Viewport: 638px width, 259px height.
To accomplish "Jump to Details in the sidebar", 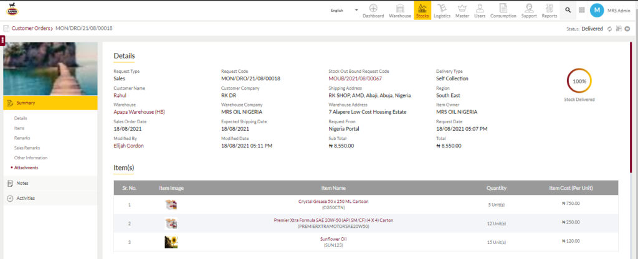I will tap(21, 118).
